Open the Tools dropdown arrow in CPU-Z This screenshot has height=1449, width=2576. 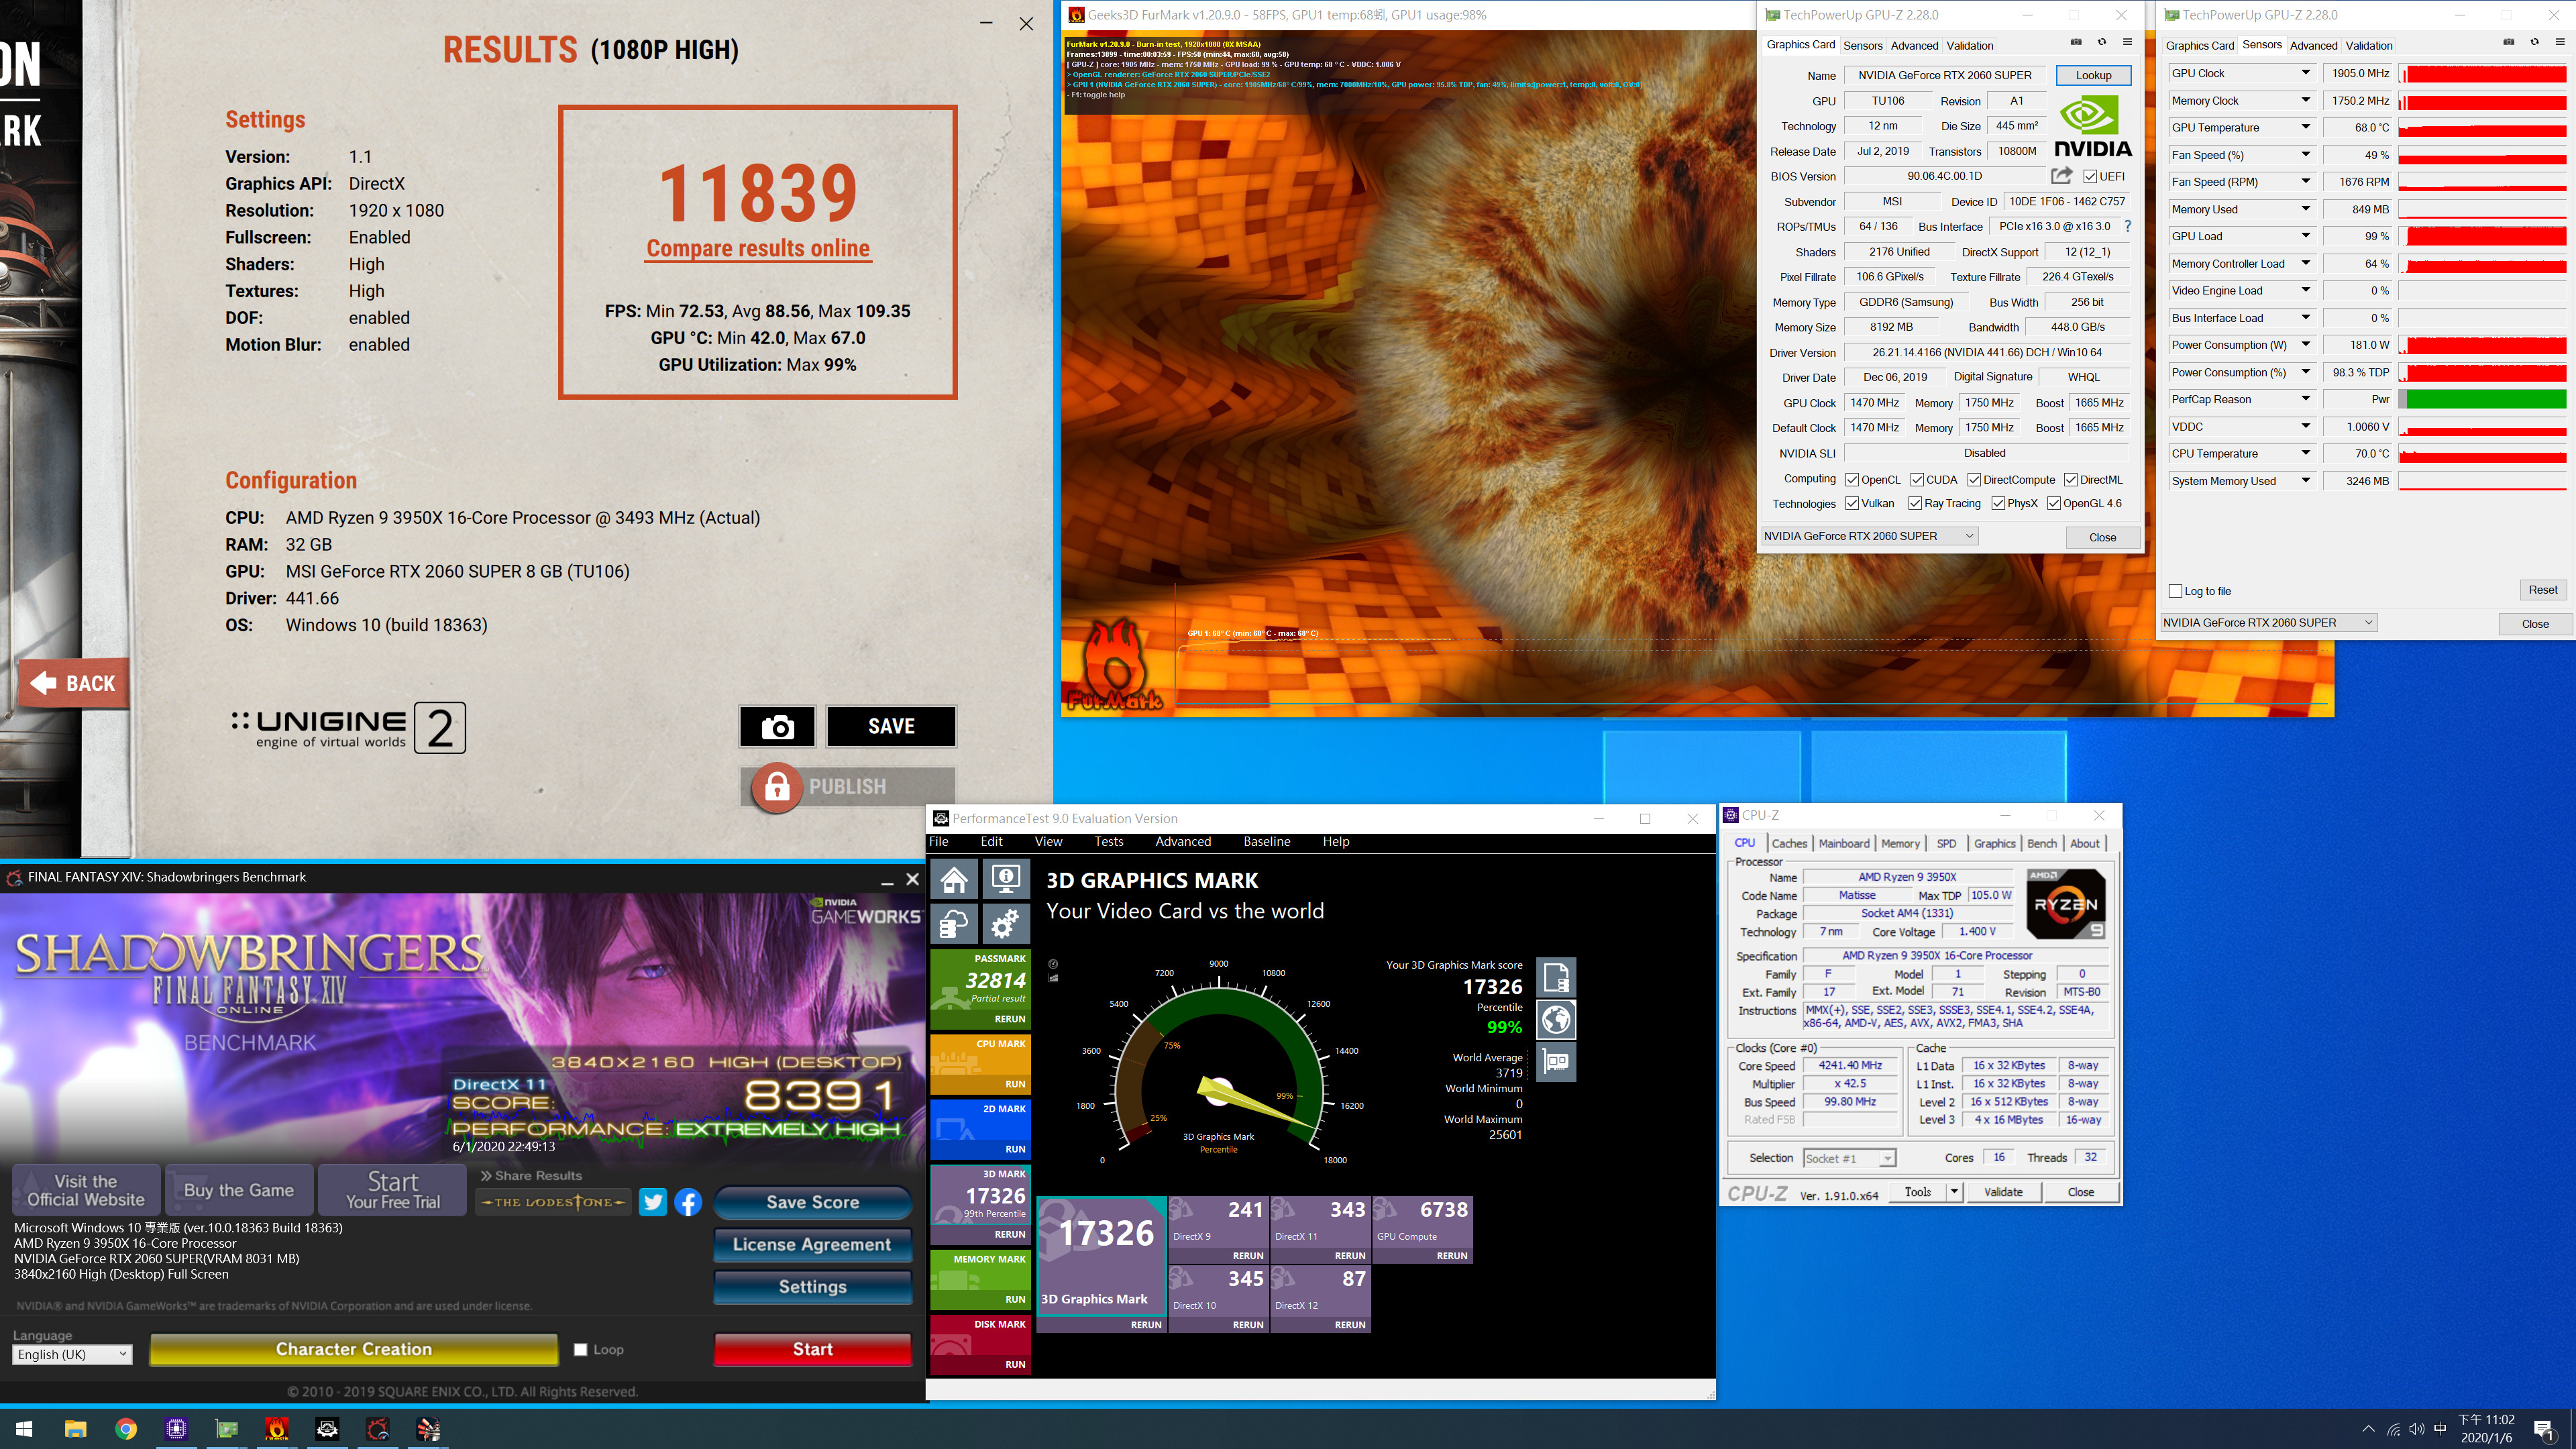coord(1954,1191)
